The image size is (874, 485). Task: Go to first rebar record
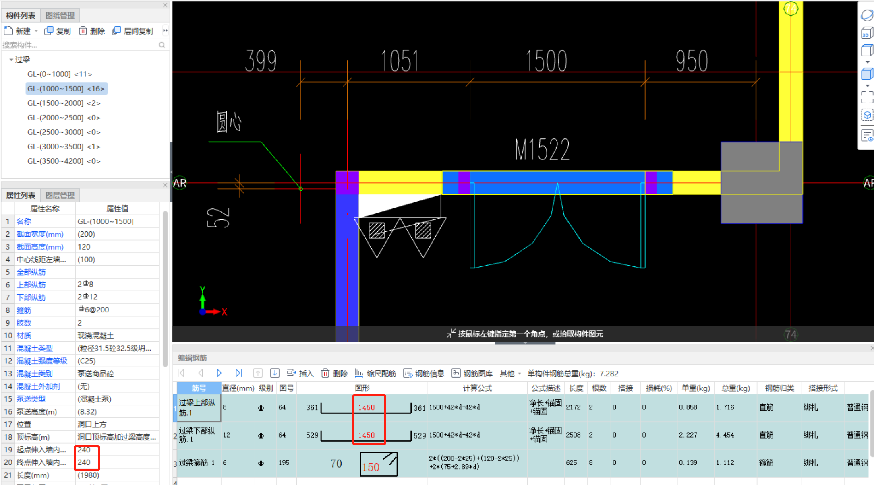click(x=181, y=373)
